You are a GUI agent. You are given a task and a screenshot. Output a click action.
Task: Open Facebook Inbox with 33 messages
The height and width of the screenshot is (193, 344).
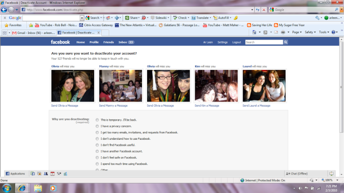point(126,42)
